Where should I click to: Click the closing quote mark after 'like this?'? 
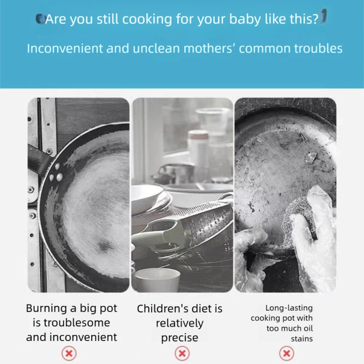324,16
